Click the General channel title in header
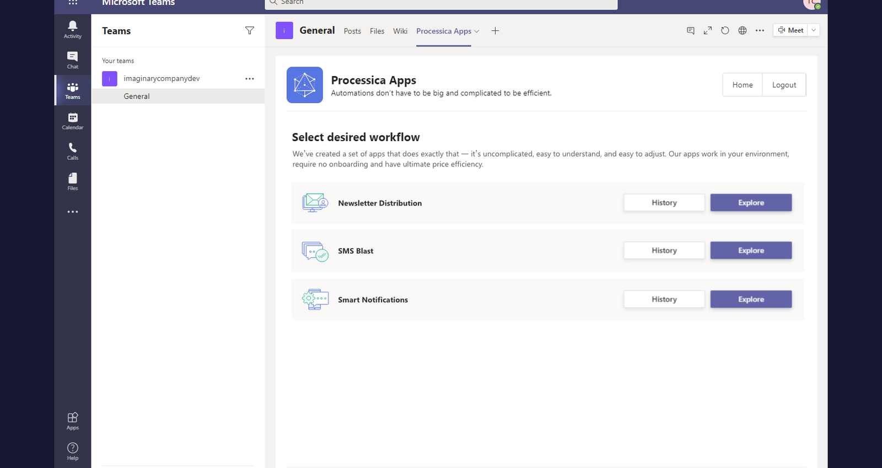 coord(317,31)
